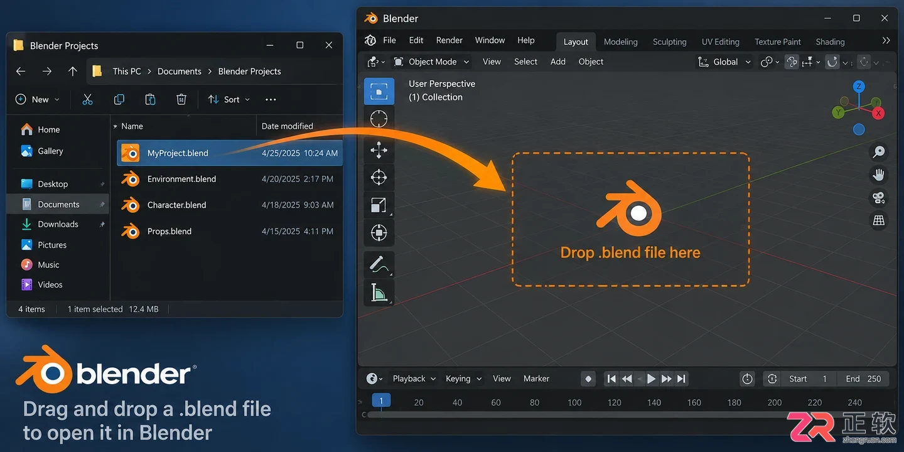The width and height of the screenshot is (904, 452).
Task: Select the Measure tool
Action: 379,292
